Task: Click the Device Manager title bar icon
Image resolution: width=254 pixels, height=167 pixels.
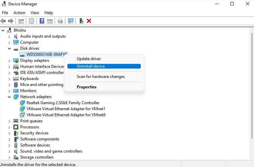Action: coord(4,4)
